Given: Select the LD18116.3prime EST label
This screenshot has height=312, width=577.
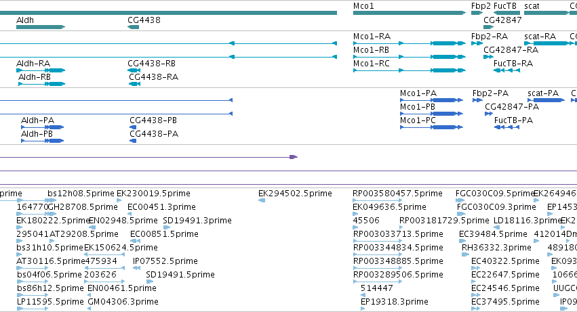Looking at the screenshot, I should pos(528,221).
